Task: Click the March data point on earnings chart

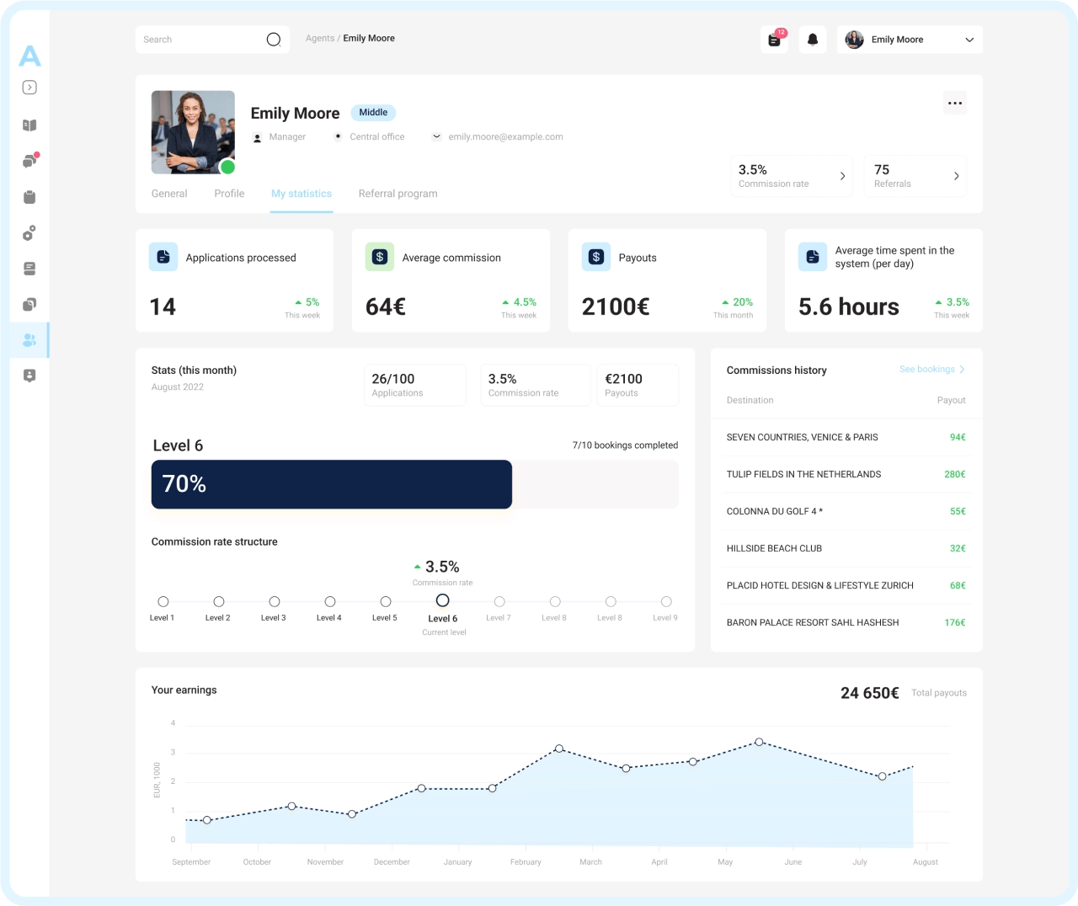Action: coord(559,749)
